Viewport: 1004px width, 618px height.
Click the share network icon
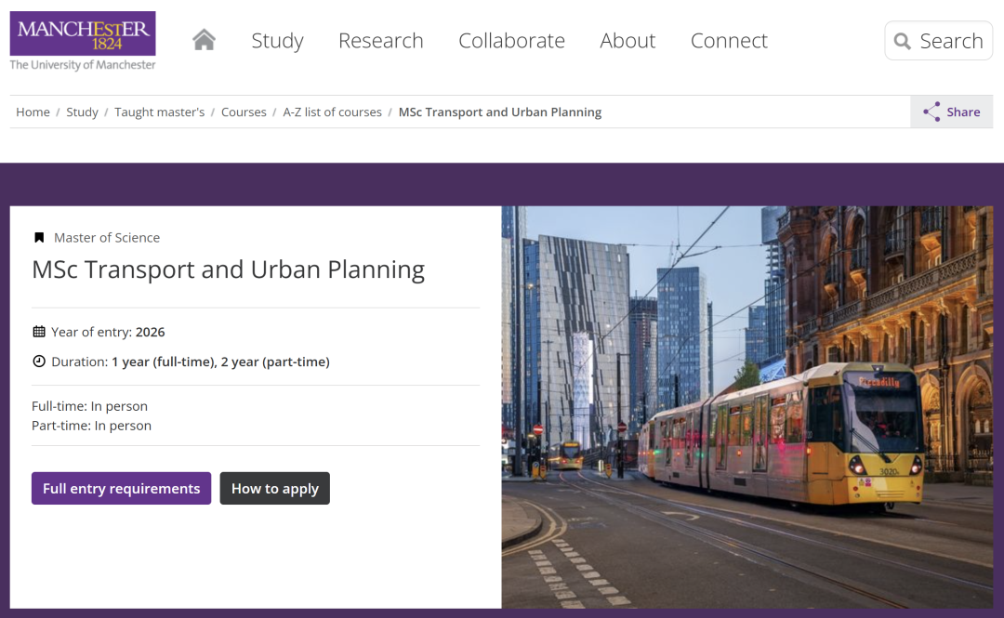[x=931, y=112]
